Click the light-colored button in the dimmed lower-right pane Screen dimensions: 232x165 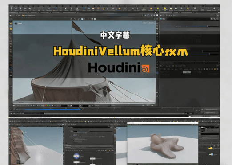pyautogui.click(x=187, y=72)
